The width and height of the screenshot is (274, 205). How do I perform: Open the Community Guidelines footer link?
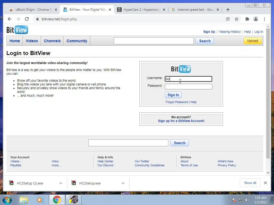click(150, 165)
